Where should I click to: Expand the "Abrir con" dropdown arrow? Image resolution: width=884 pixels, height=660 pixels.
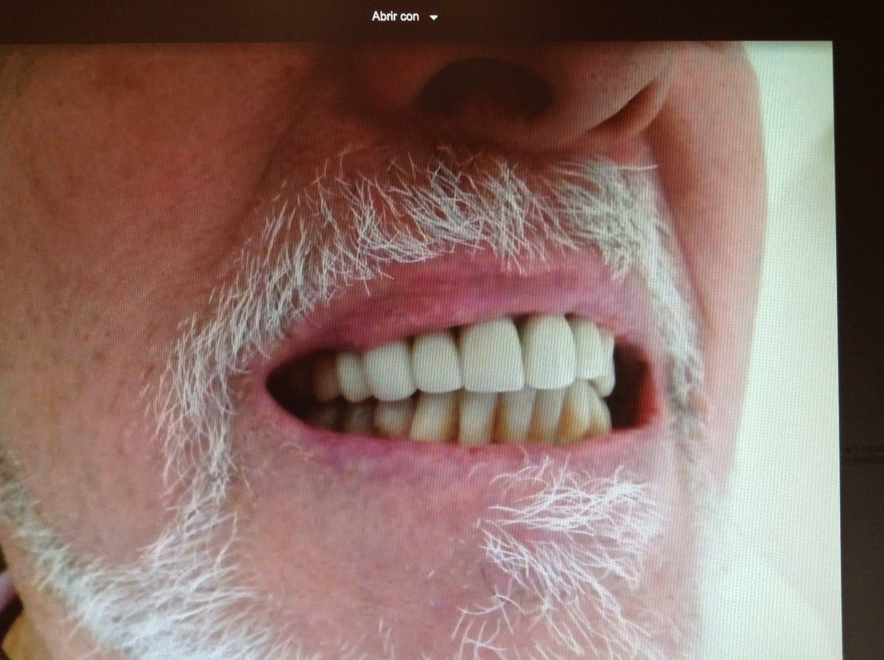(433, 17)
